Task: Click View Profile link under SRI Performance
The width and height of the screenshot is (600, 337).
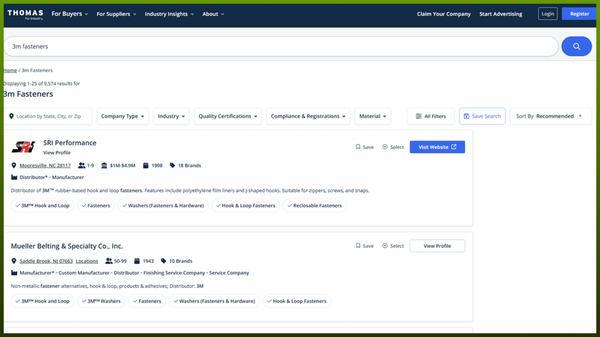Action: (57, 153)
